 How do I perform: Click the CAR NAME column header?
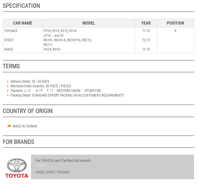click(23, 23)
